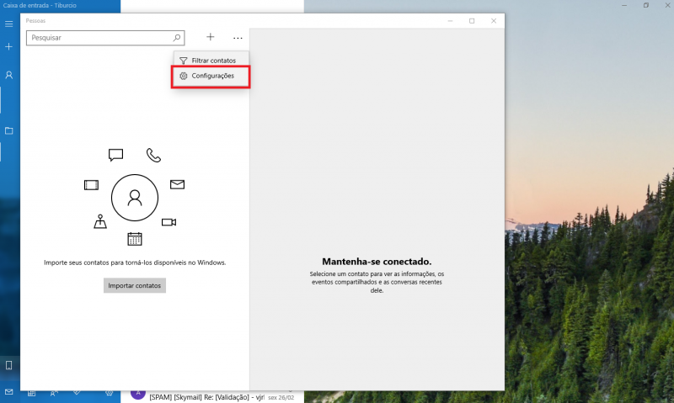Open the [SPAM] [Skymail] Re: [Validação] email
The width and height of the screenshot is (674, 403).
pos(213,397)
